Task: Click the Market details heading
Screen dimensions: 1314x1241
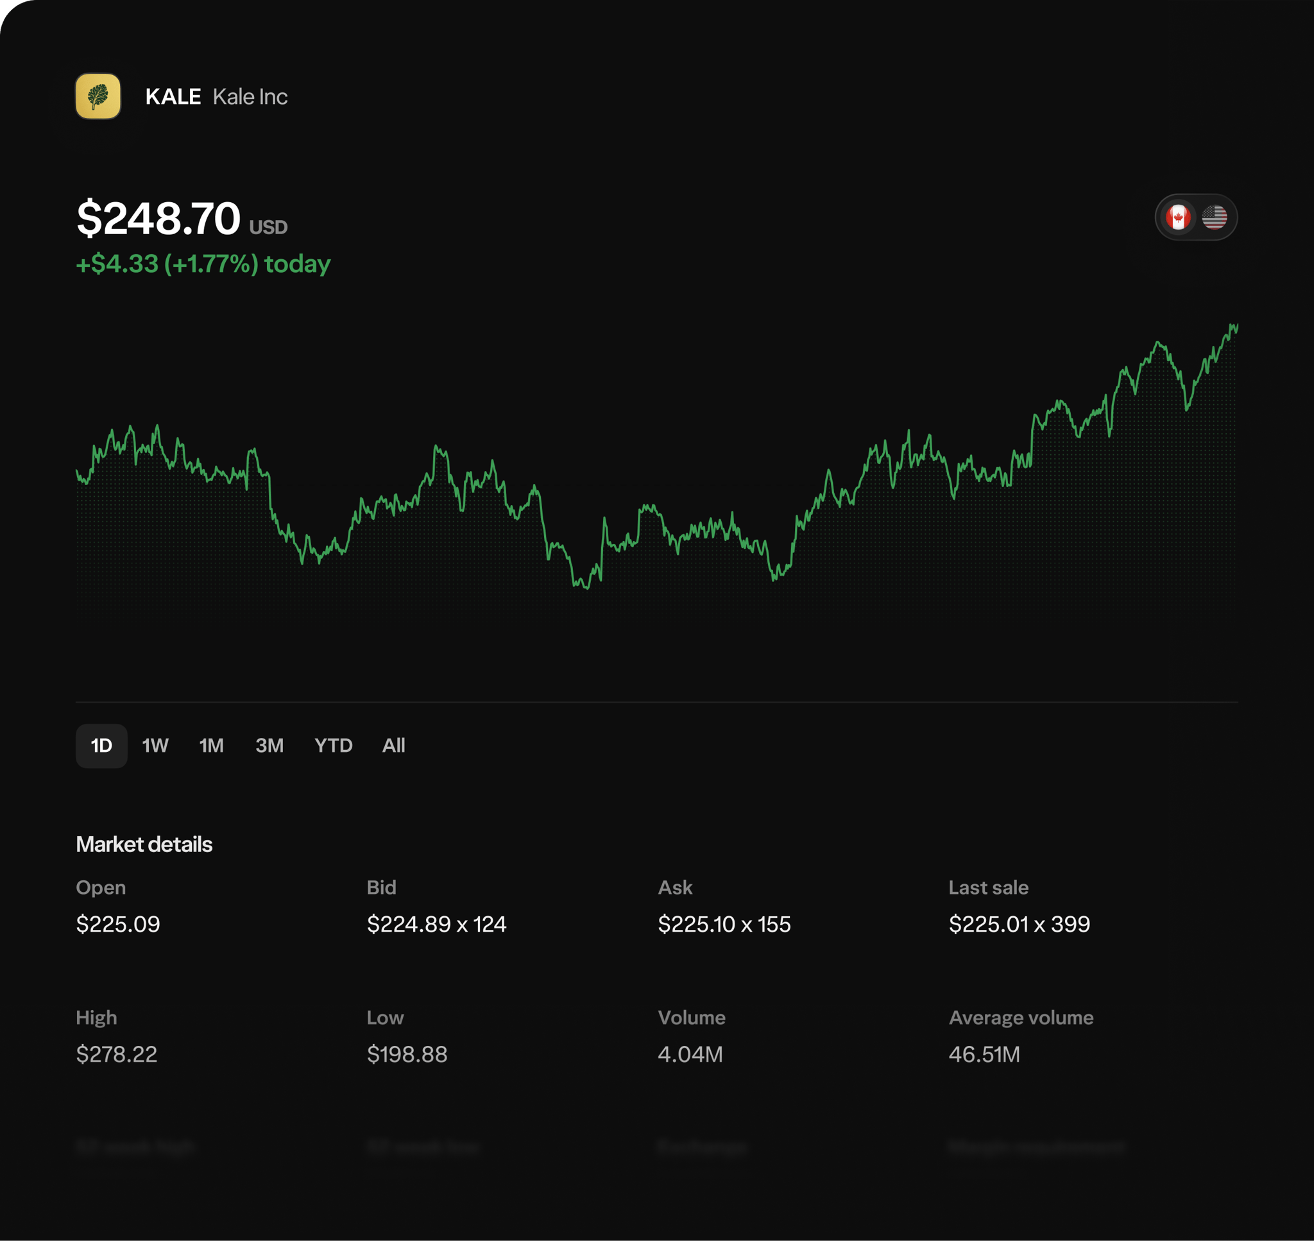Action: pyautogui.click(x=144, y=844)
